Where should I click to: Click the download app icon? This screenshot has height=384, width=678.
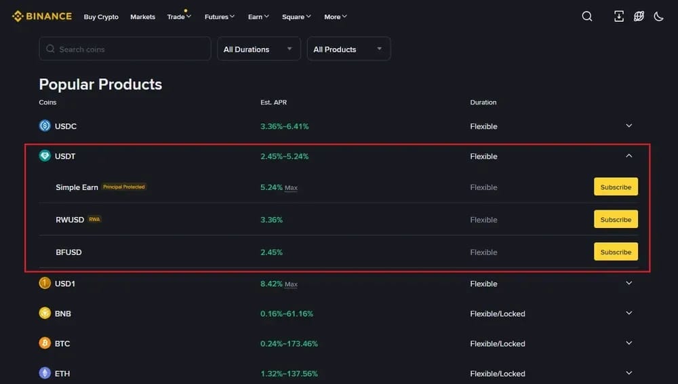click(619, 16)
